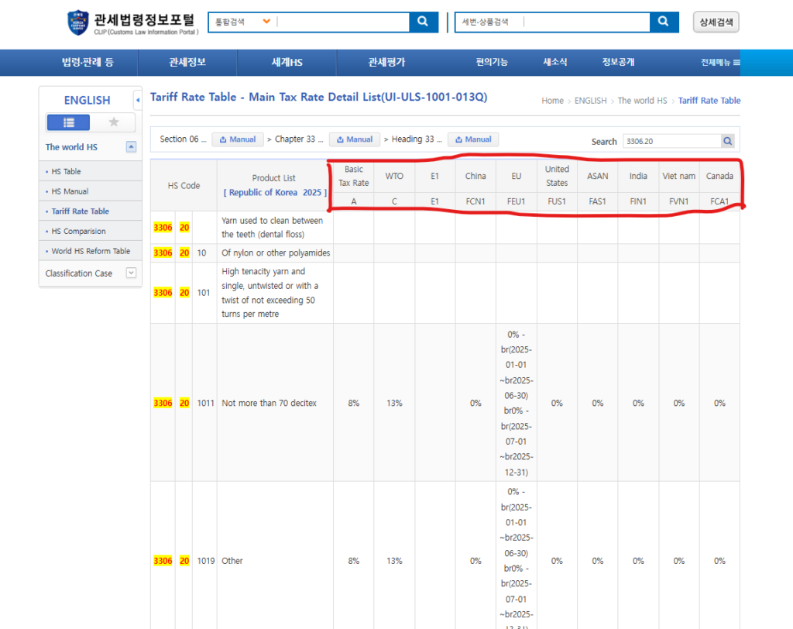This screenshot has width=793, height=629.
Task: Click the HS code search magnifier icon
Action: (x=728, y=141)
